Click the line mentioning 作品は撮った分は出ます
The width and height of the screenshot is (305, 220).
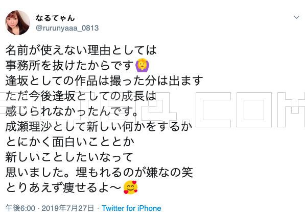[104, 81]
